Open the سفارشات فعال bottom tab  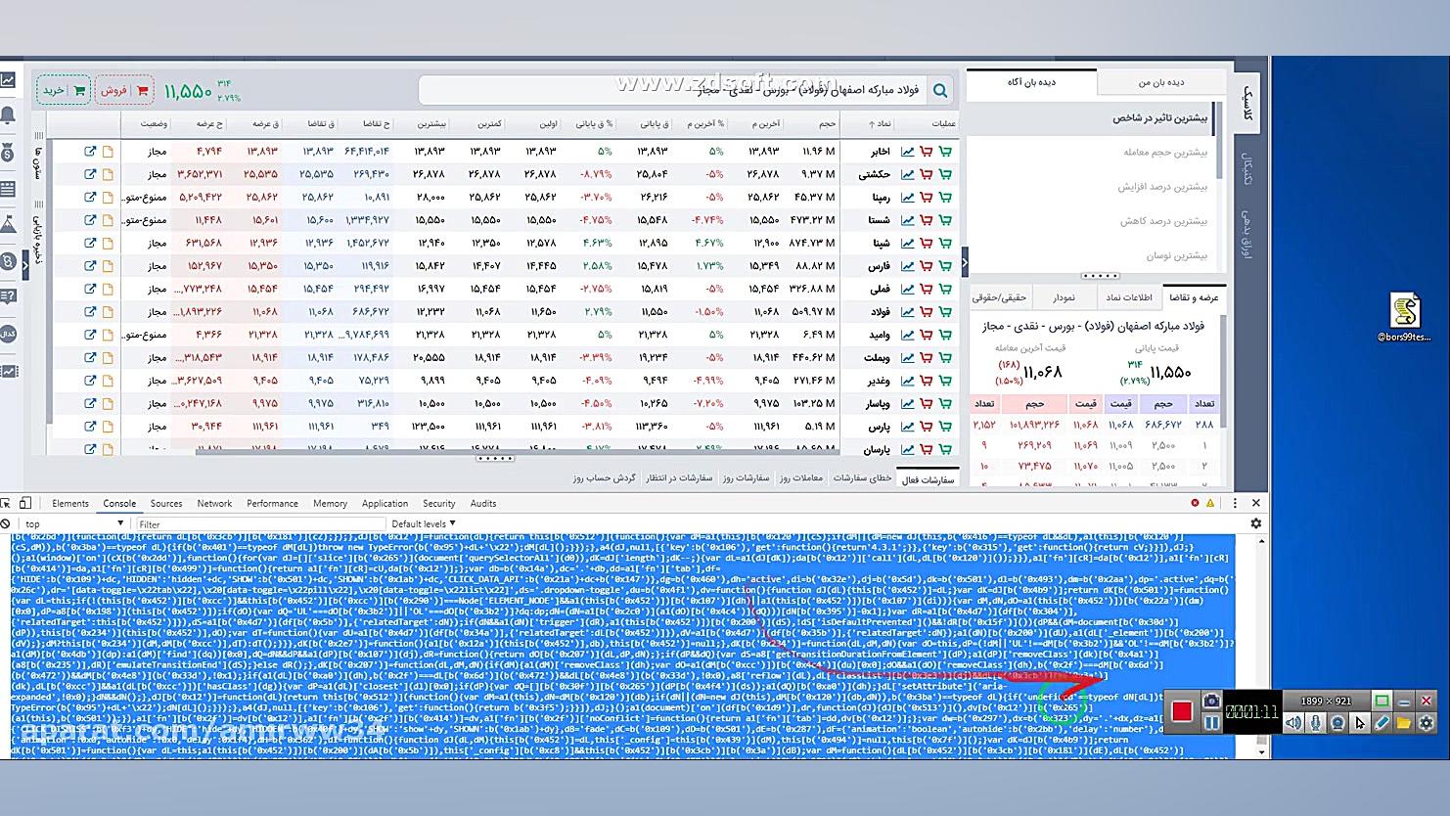[x=927, y=479]
